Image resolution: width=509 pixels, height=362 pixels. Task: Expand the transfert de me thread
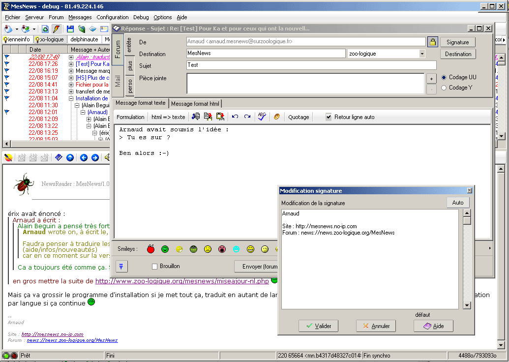click(x=71, y=91)
